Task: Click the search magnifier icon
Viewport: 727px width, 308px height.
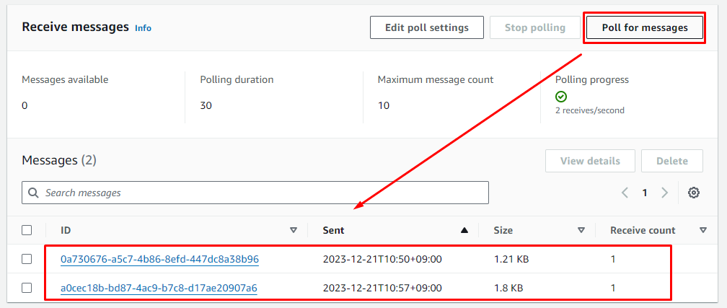Action: coord(34,193)
